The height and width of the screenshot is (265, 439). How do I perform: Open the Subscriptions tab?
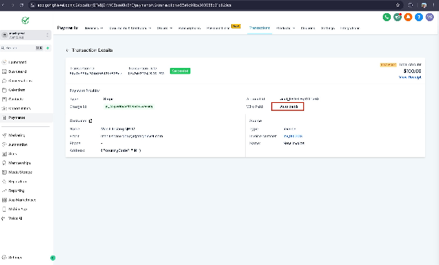pos(190,28)
